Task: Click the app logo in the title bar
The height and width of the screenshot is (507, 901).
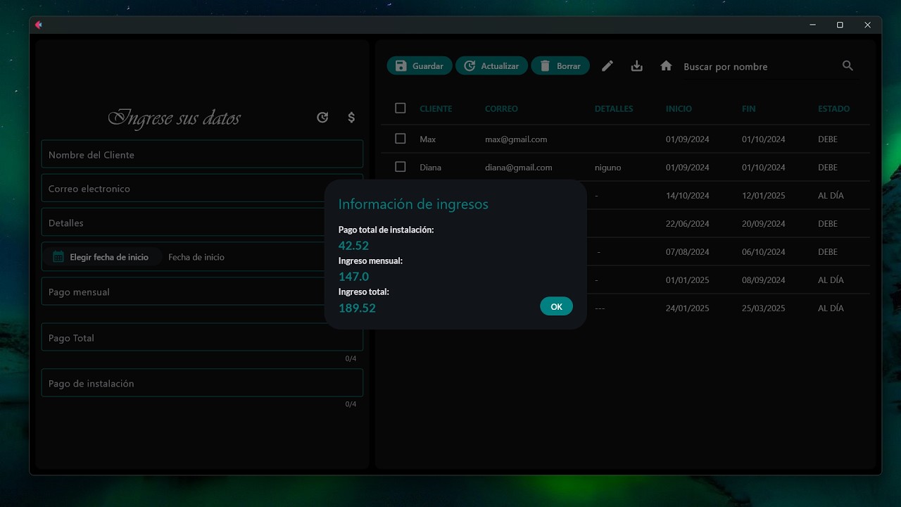Action: 39,25
